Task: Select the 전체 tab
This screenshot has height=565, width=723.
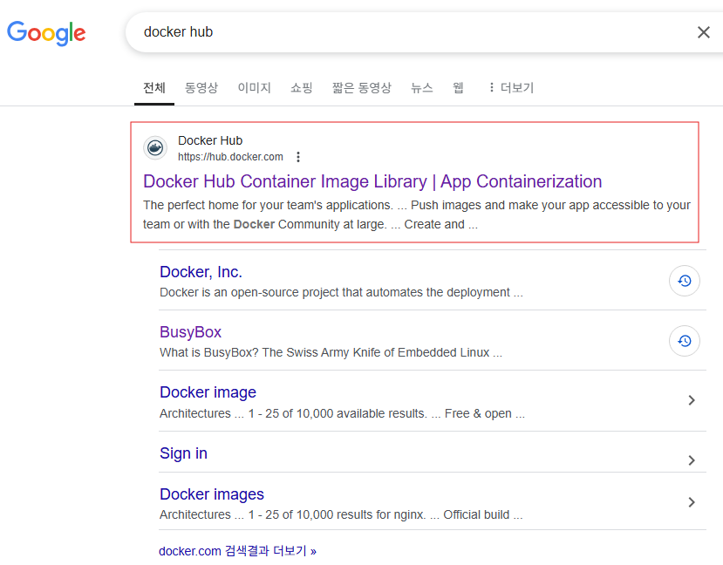Action: pyautogui.click(x=154, y=87)
